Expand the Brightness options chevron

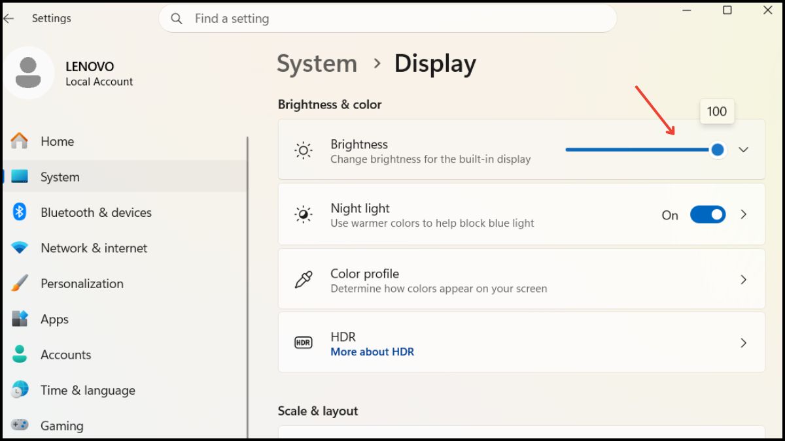tap(743, 150)
